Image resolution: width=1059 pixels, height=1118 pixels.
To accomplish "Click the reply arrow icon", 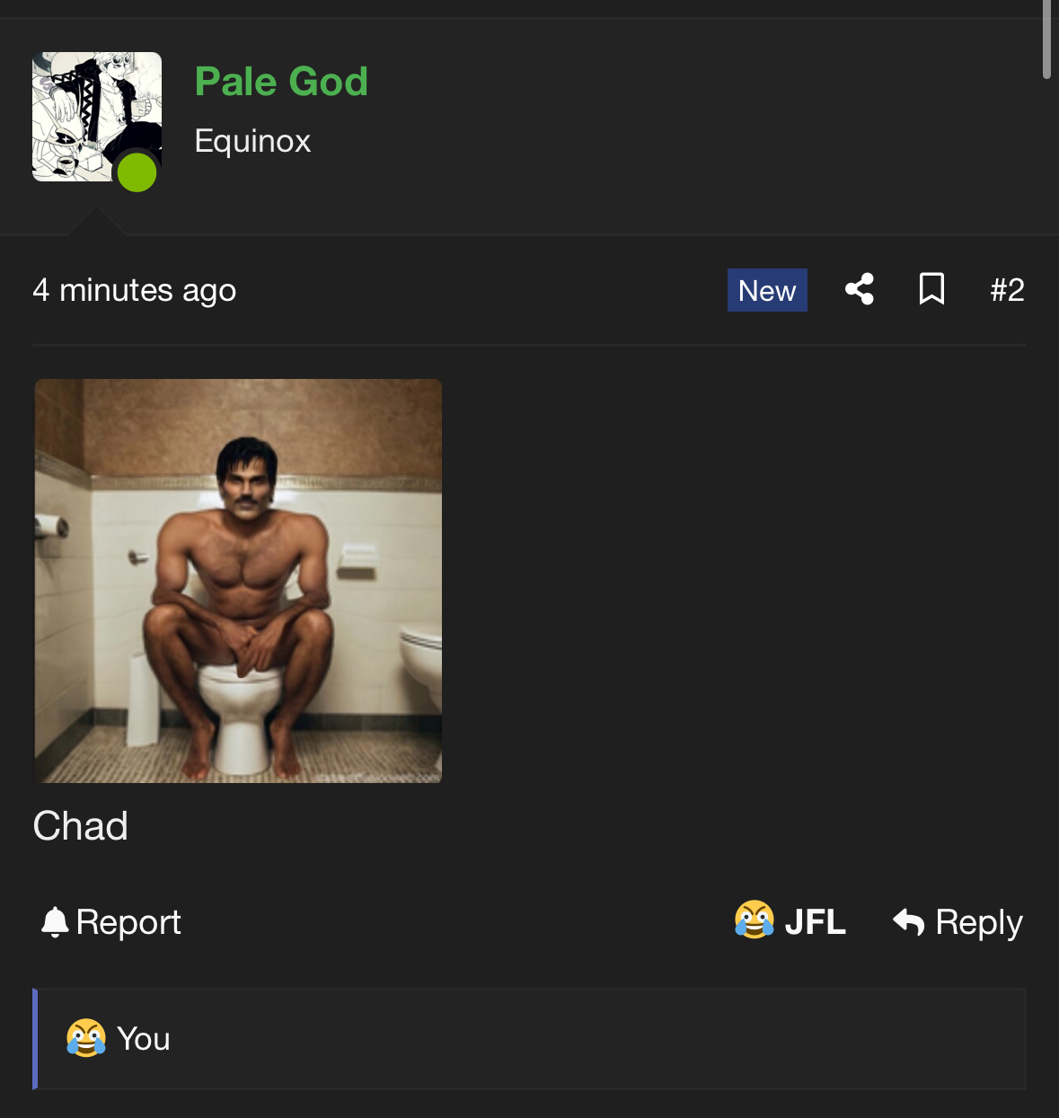I will pos(909,921).
